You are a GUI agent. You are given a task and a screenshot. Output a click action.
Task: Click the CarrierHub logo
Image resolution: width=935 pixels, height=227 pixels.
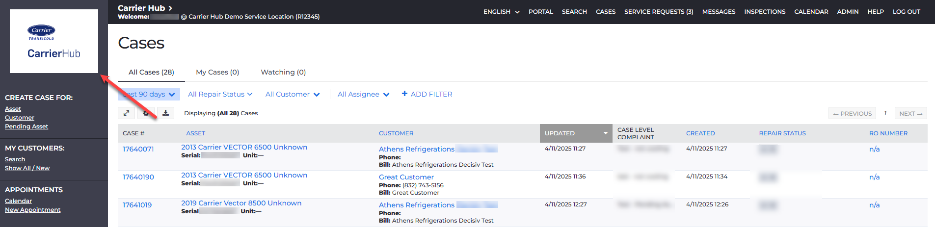[54, 41]
